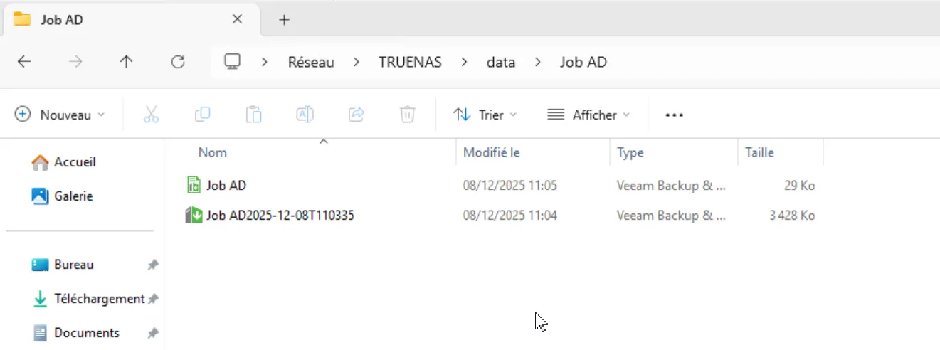Select the Job AD2025-12-08T110335 backup file

(280, 215)
